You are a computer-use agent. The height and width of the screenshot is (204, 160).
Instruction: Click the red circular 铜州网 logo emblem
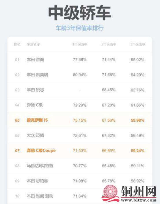tap(111, 192)
